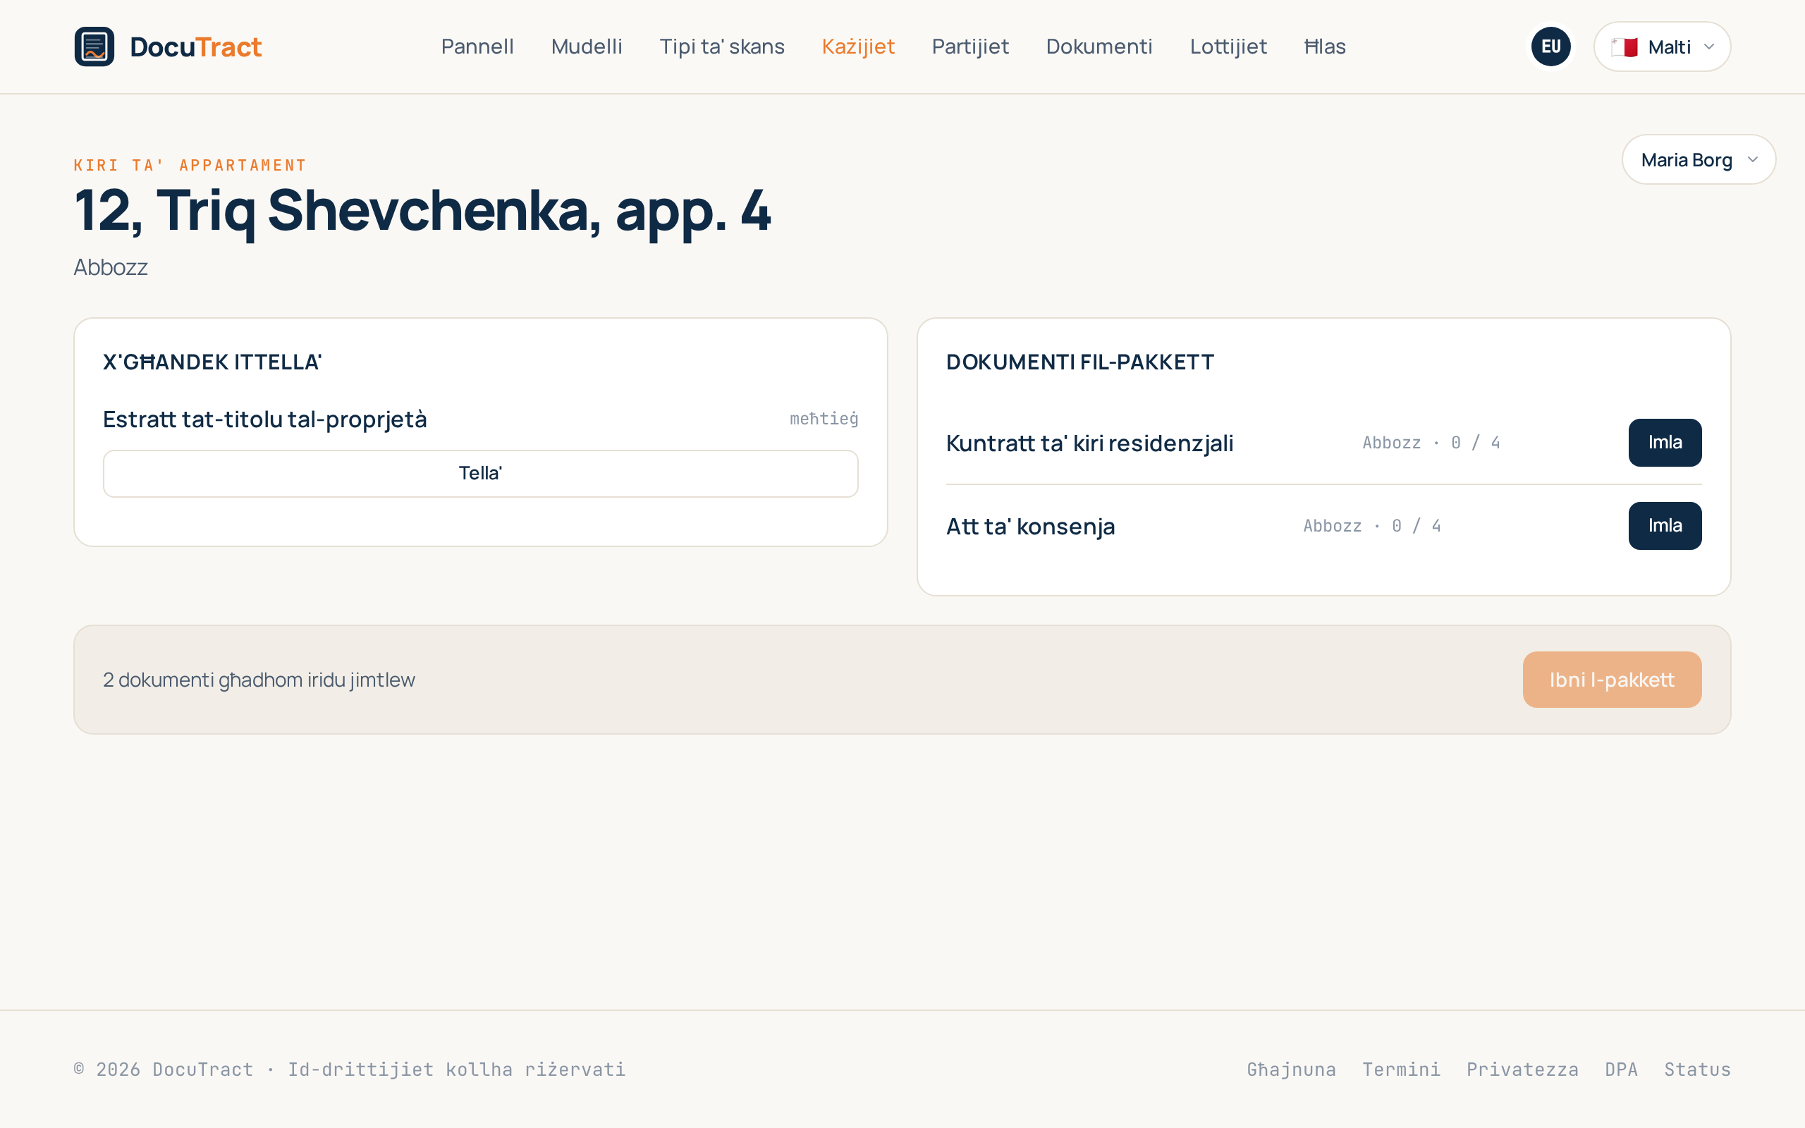The width and height of the screenshot is (1805, 1128).
Task: Click the EU region badge icon
Action: coord(1550,47)
